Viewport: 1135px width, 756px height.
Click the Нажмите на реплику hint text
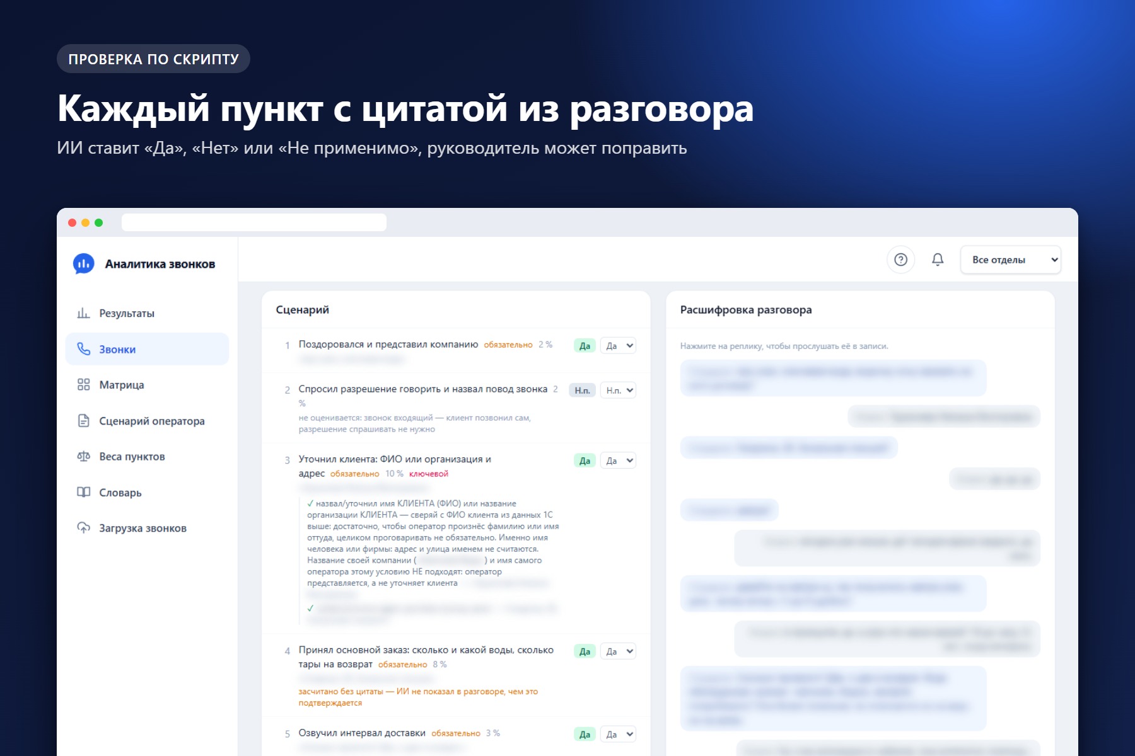(x=784, y=346)
